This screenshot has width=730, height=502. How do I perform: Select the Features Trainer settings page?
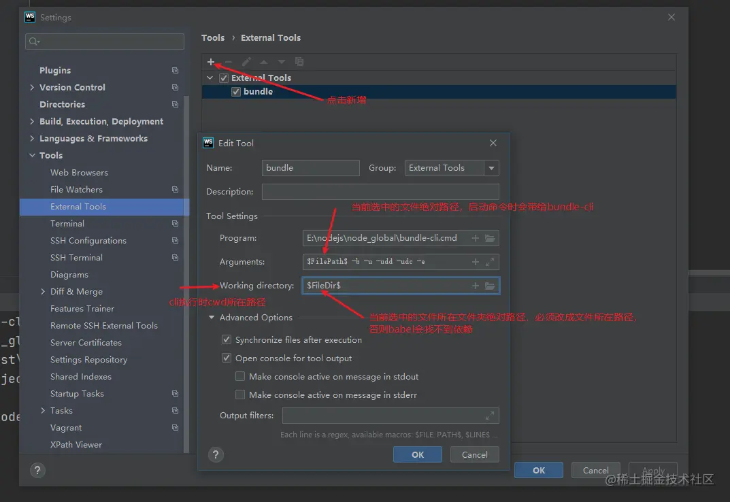[82, 309]
